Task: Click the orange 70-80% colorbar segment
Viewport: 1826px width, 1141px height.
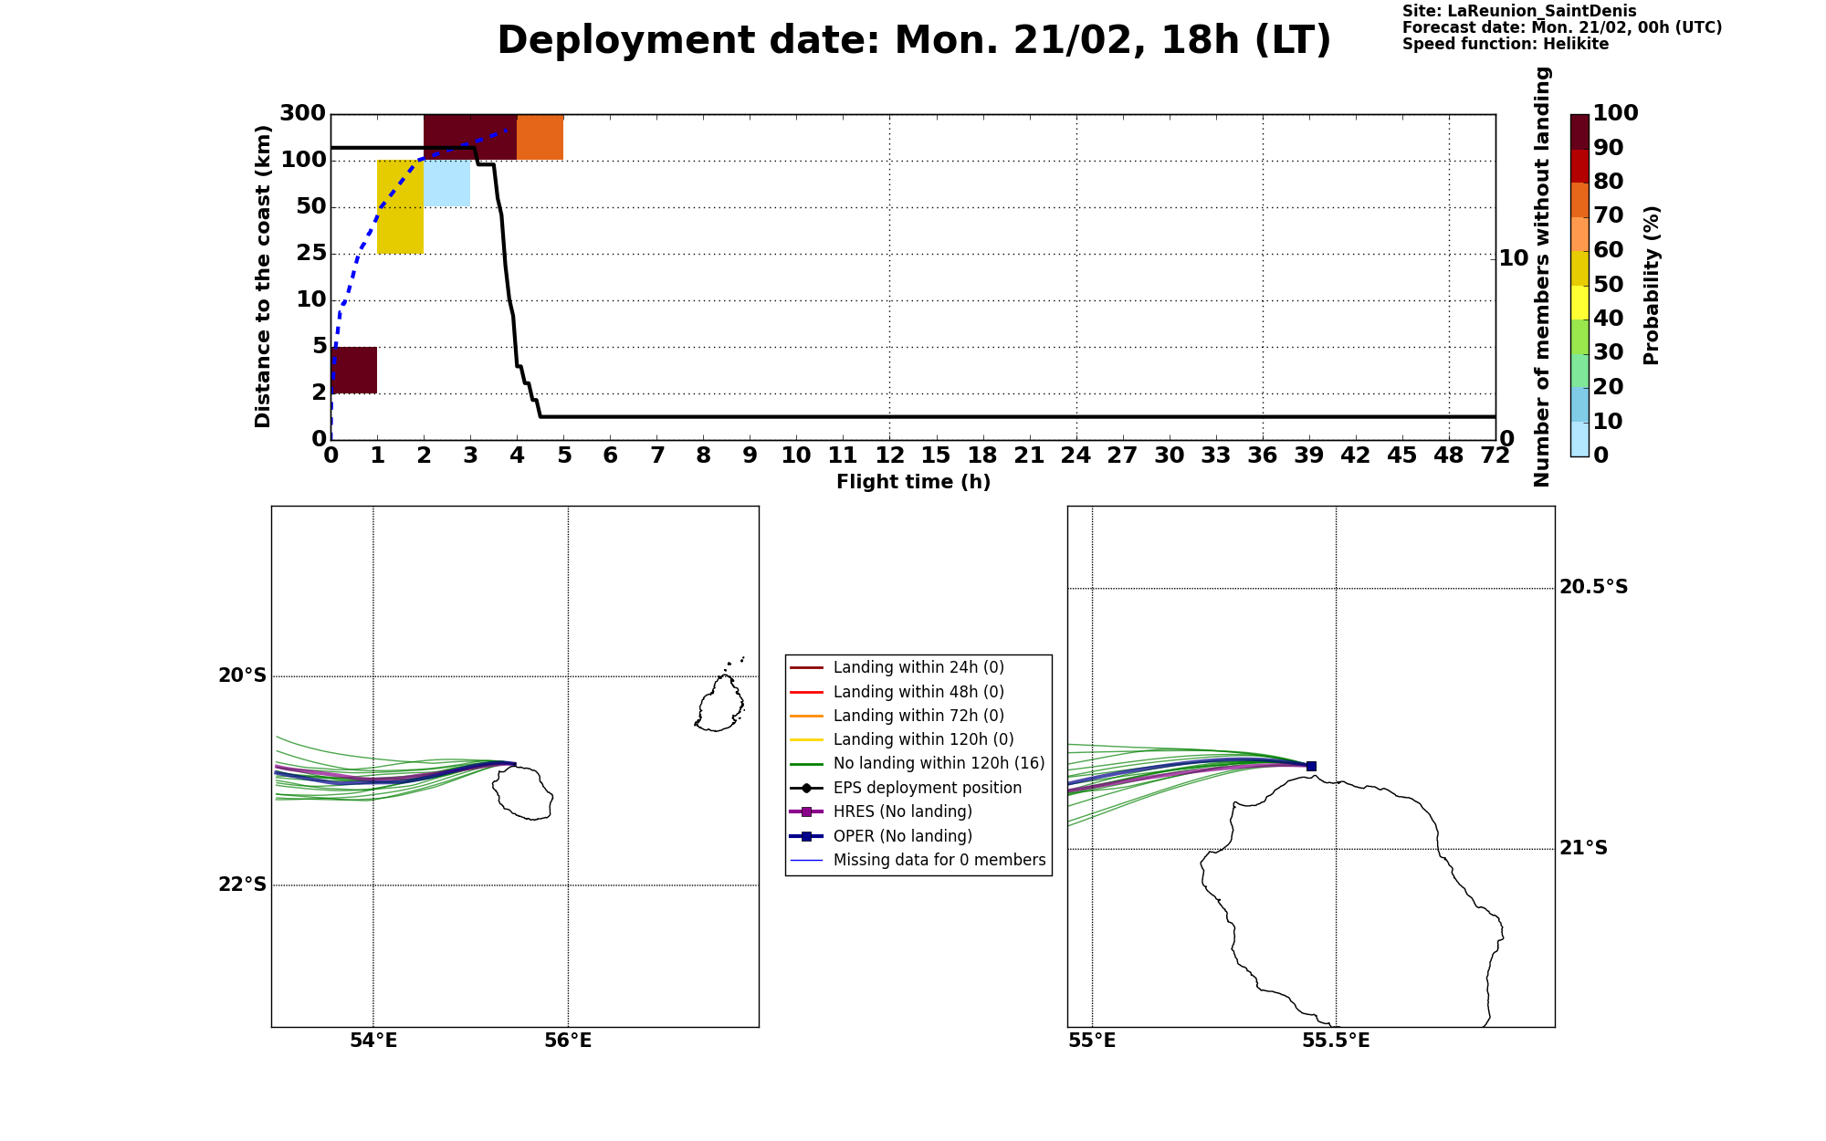Action: click(x=1579, y=200)
